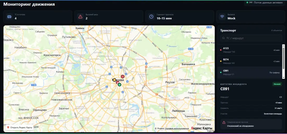Viewport: 287px width, 134px height.
Task: Focus the 'ТС / маршрут' search field
Action: (x=251, y=38)
